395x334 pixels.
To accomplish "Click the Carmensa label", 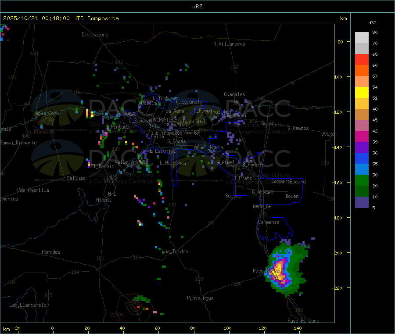I will pos(269,223).
